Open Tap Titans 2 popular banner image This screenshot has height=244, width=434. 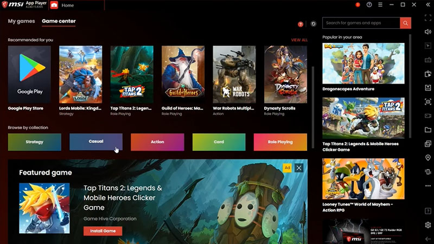363,118
